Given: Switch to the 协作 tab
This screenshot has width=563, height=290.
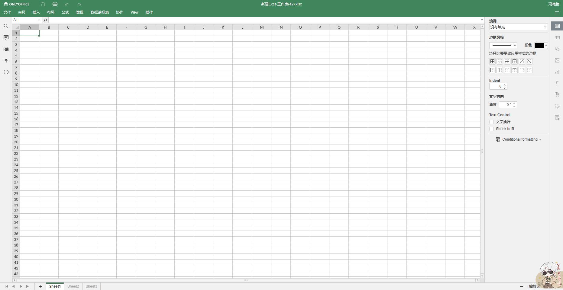Looking at the screenshot, I should tap(120, 12).
